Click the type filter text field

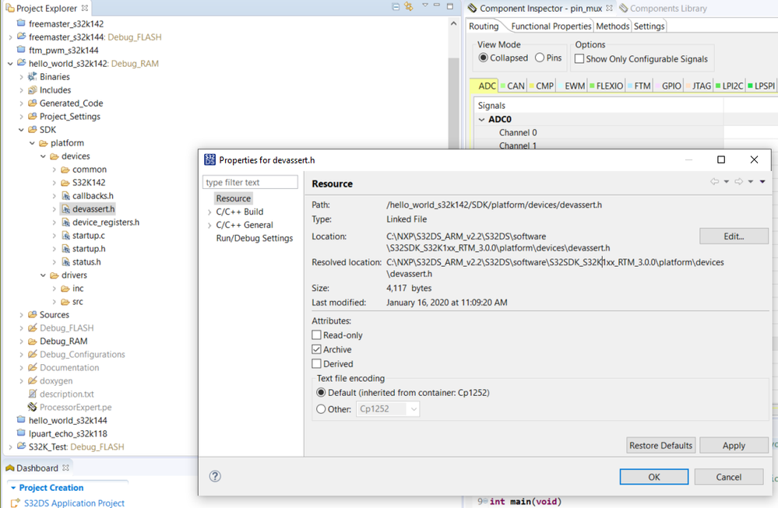(x=250, y=182)
